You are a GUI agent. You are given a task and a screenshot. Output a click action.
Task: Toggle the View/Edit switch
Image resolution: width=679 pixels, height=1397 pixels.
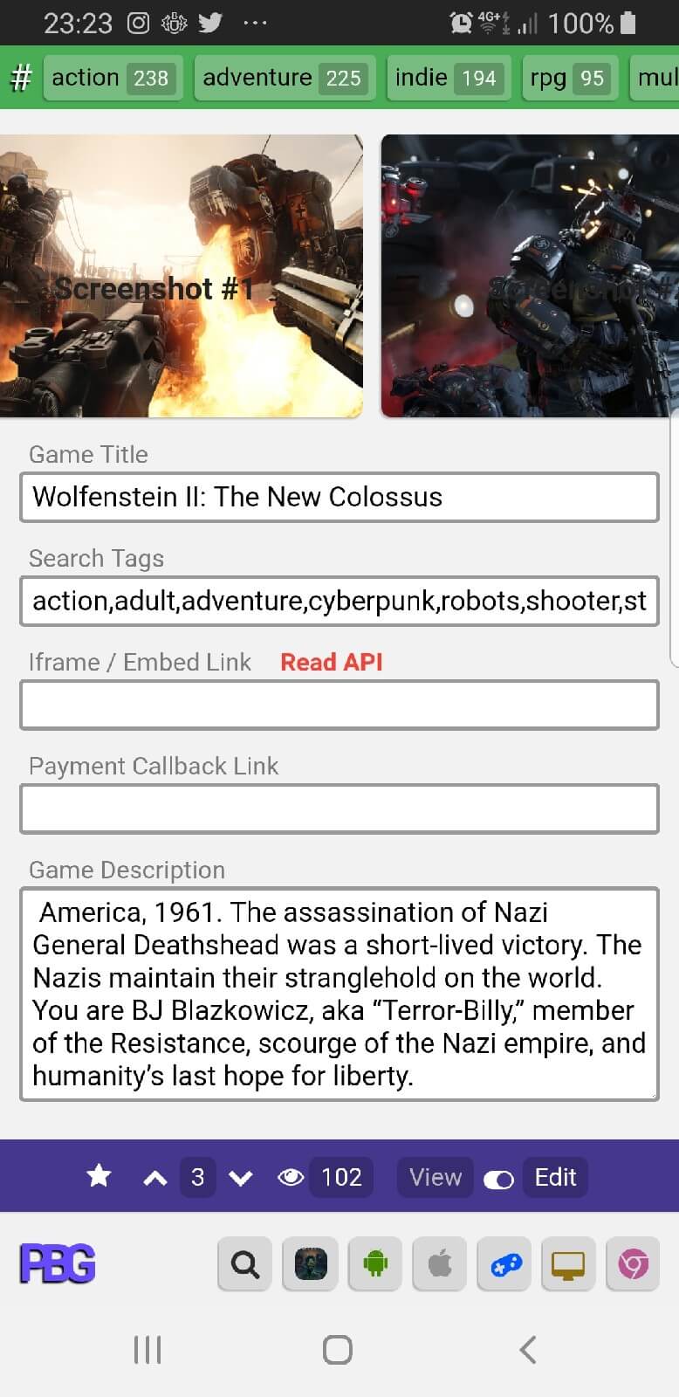(x=498, y=1180)
